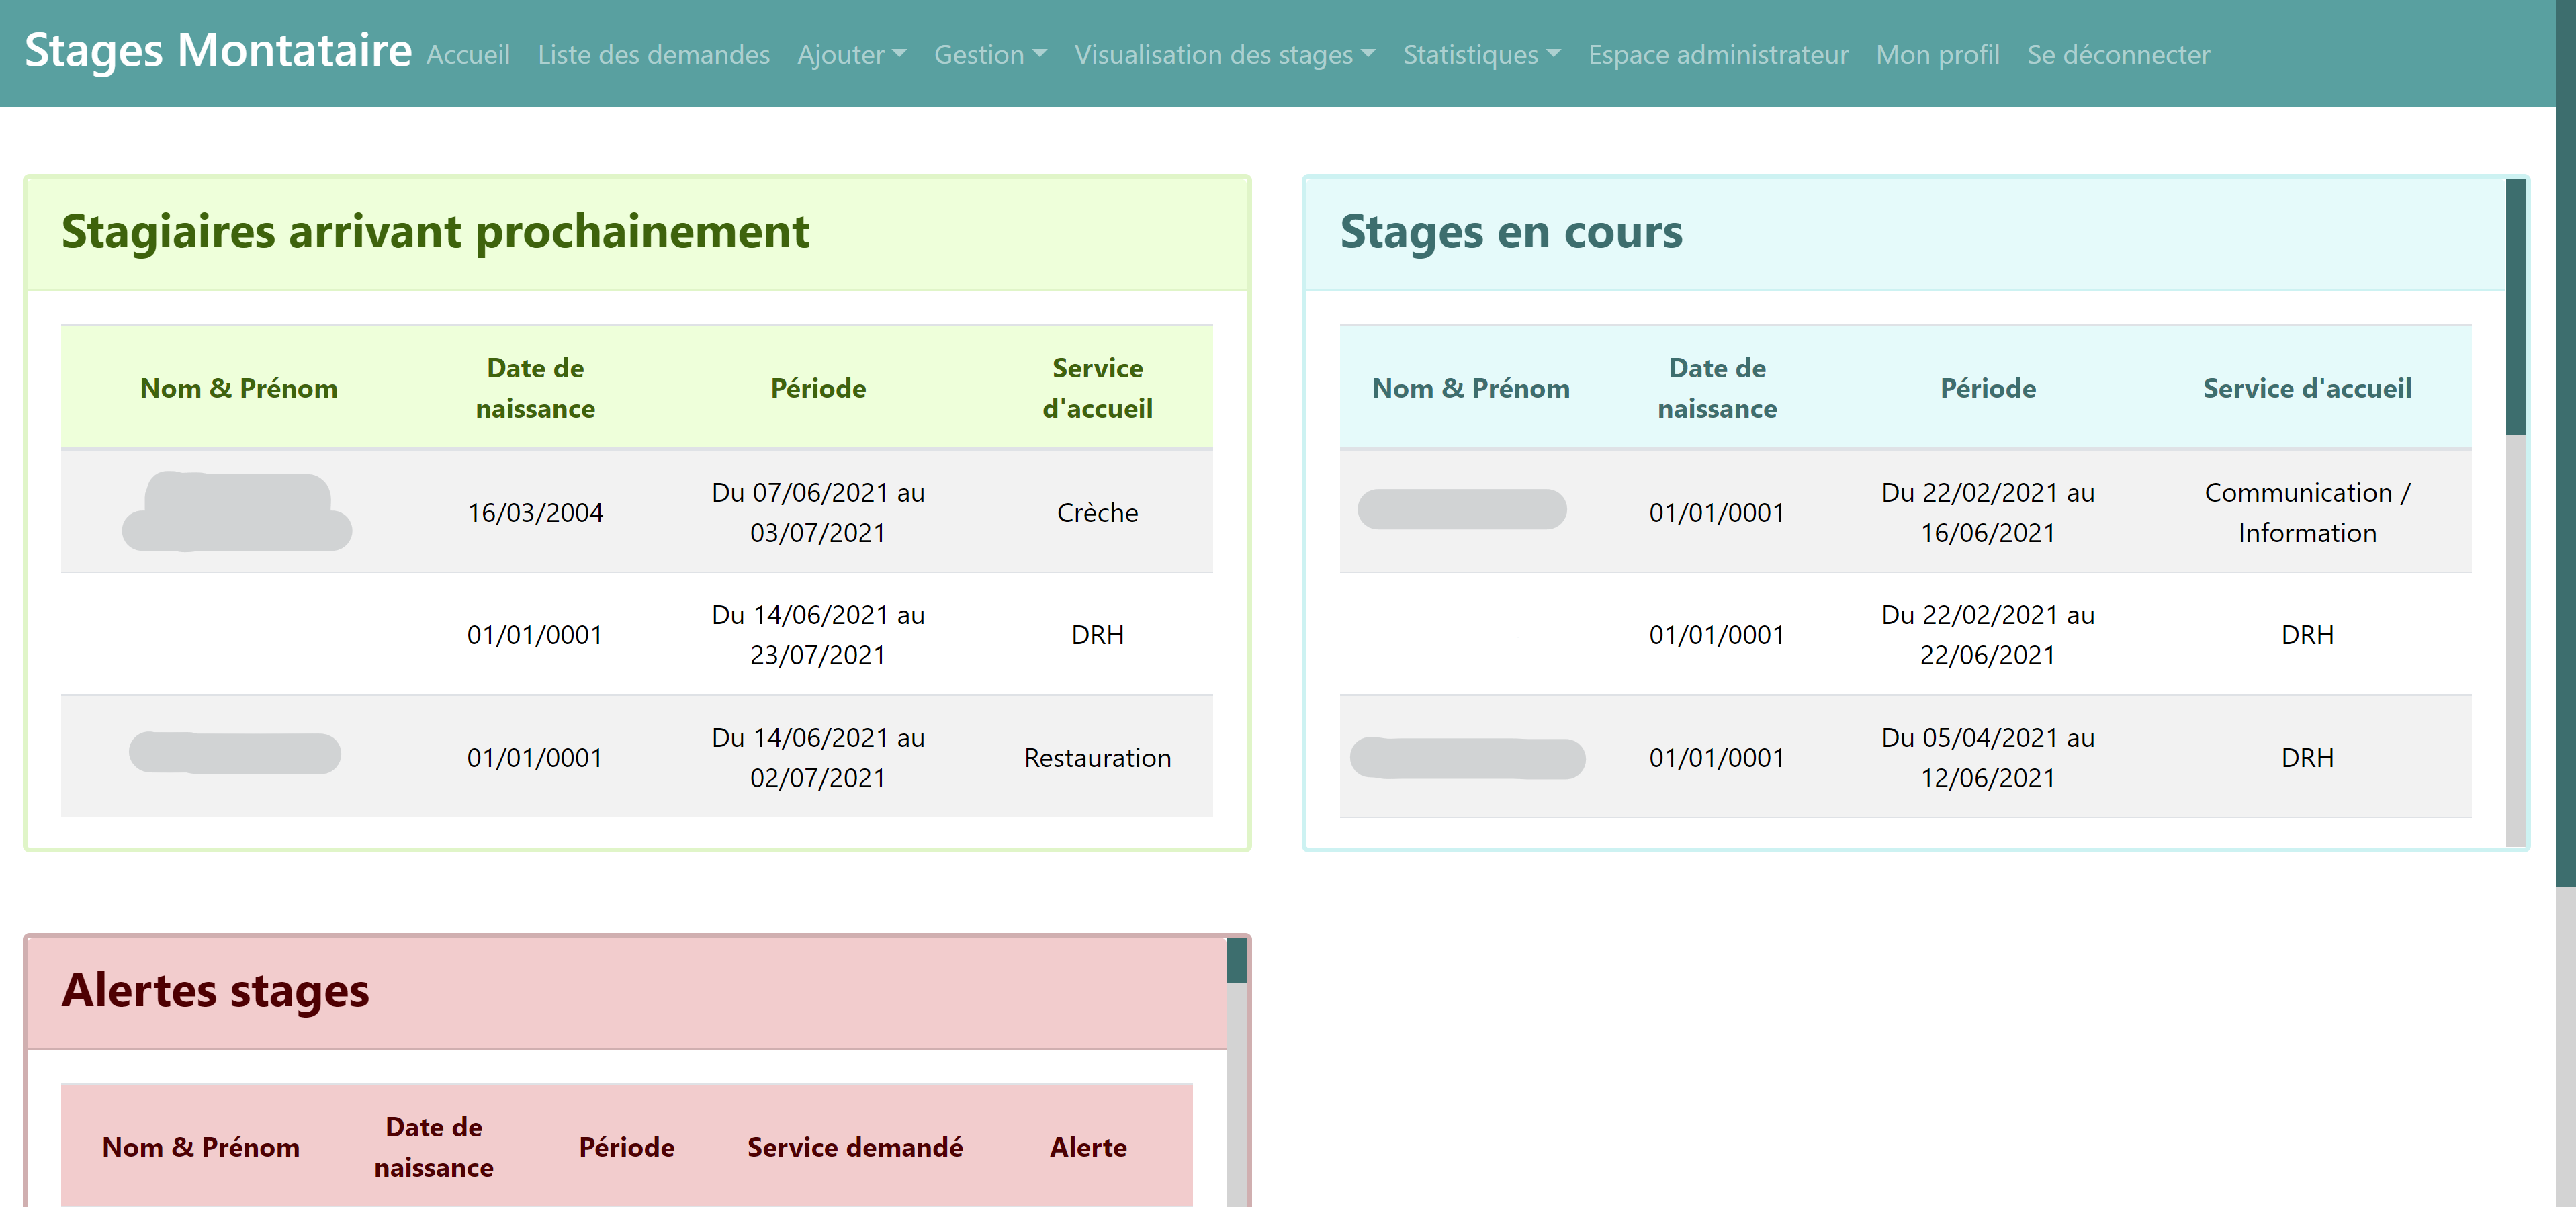This screenshot has width=2576, height=1207.
Task: Click scrollbar thumb of Stages en cours panel
Action: (2516, 307)
